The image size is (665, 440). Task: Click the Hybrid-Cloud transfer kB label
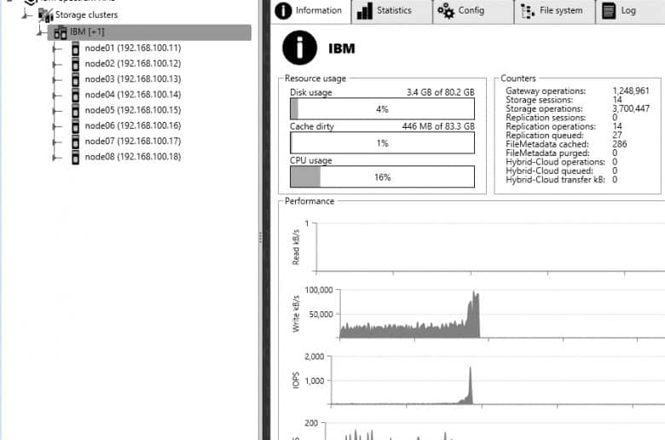coord(555,180)
